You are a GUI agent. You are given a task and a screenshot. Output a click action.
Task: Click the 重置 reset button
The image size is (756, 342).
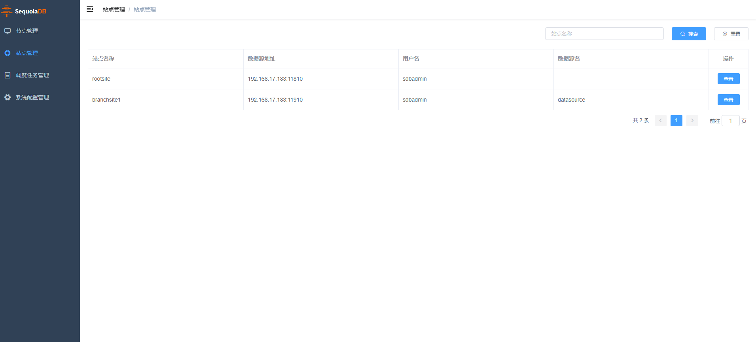731,34
